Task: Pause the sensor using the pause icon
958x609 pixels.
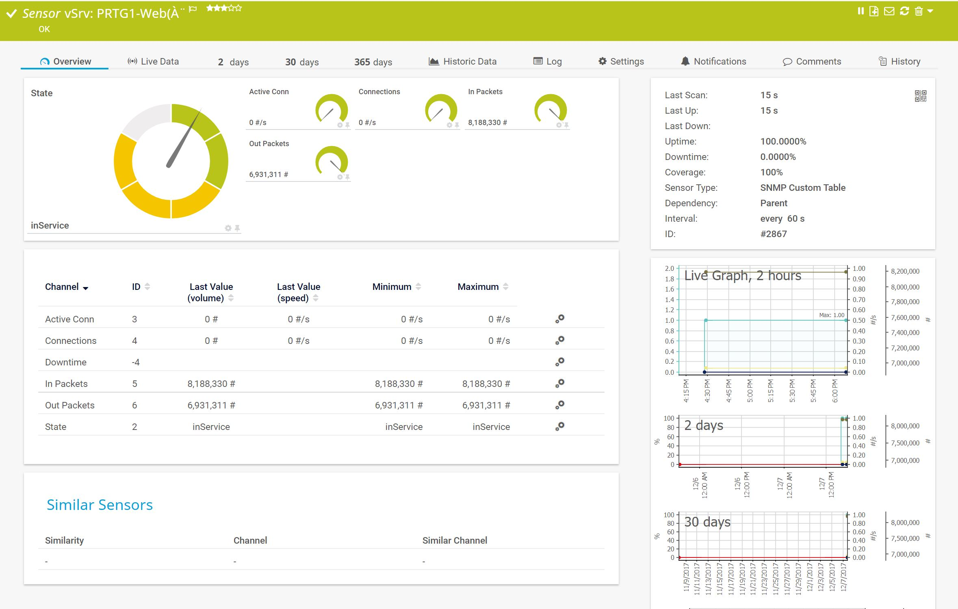Action: [860, 11]
